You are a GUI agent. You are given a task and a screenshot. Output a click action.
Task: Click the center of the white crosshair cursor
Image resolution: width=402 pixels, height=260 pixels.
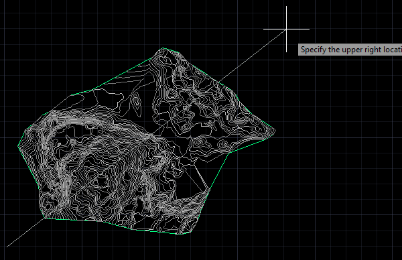click(286, 29)
